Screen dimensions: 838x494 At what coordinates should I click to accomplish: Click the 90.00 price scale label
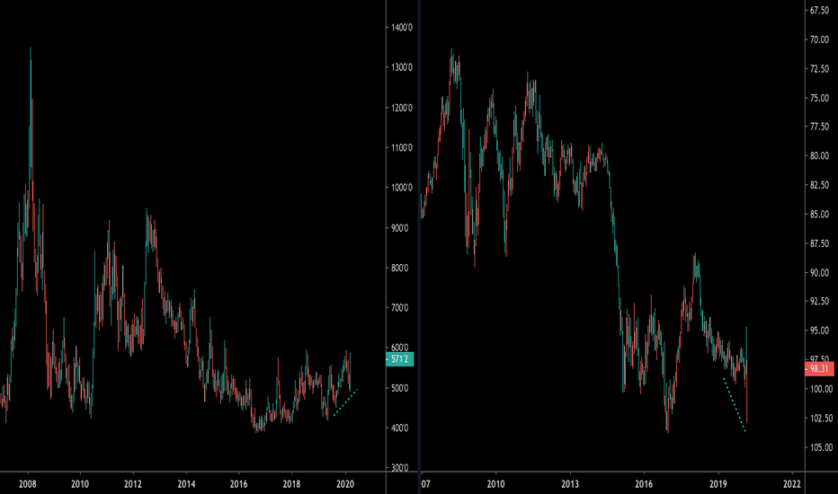[819, 272]
